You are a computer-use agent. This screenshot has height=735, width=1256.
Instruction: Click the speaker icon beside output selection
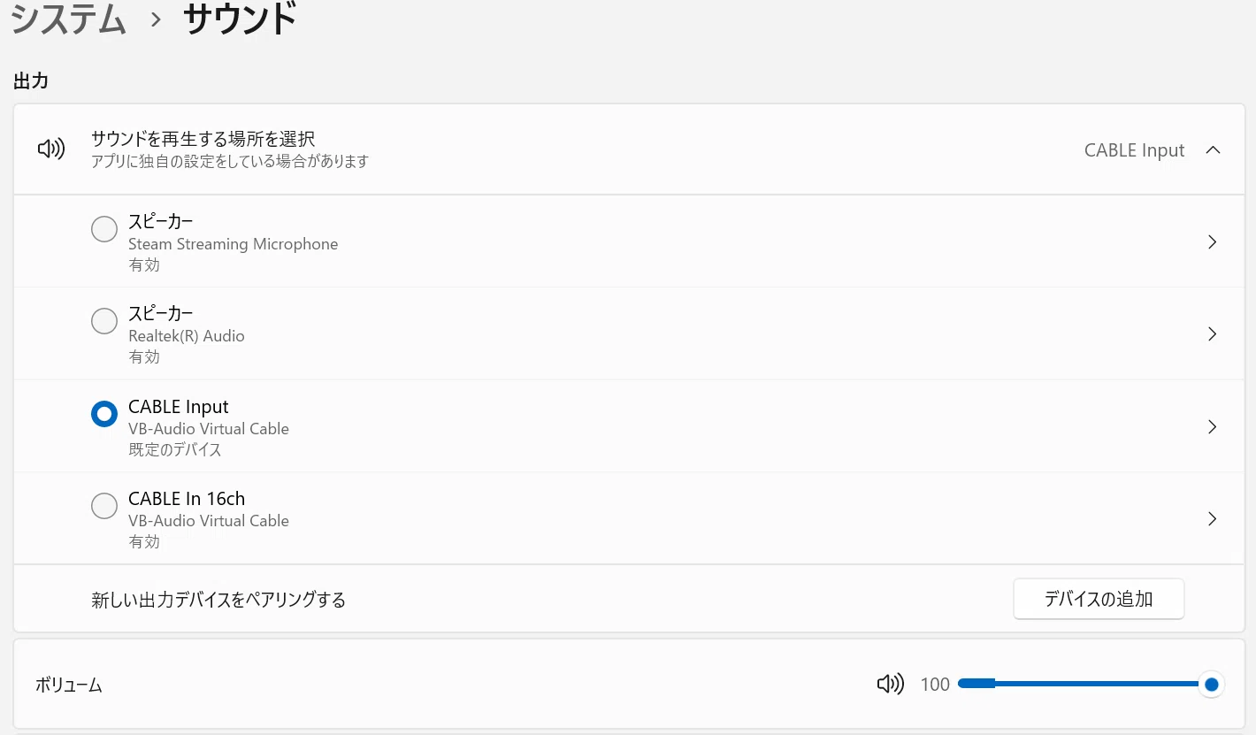click(x=51, y=149)
